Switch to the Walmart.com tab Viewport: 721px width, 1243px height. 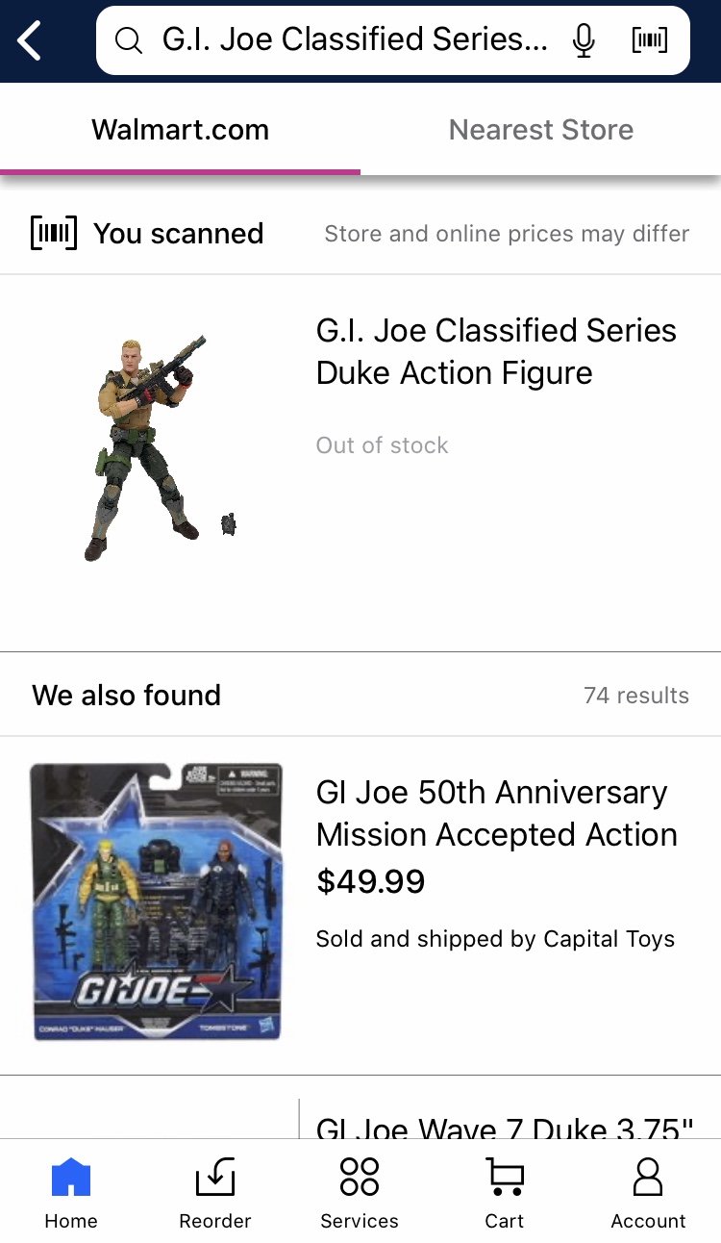click(x=180, y=130)
